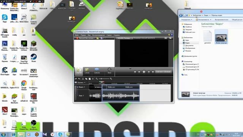Click the detach preview icon in Camtasia
Image resolution: width=243 pixels, height=137 pixels.
(170, 38)
